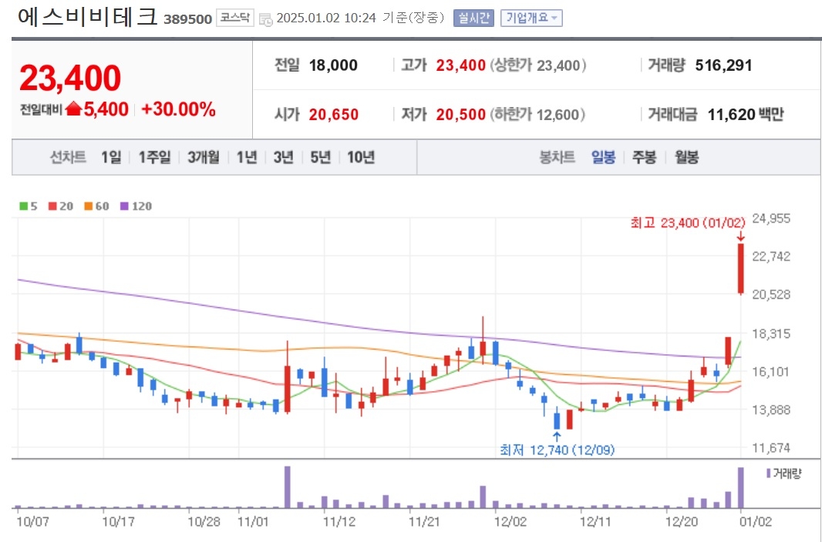Click the red up arrow price change icon
Viewport: 822px width, 542px height.
point(74,109)
